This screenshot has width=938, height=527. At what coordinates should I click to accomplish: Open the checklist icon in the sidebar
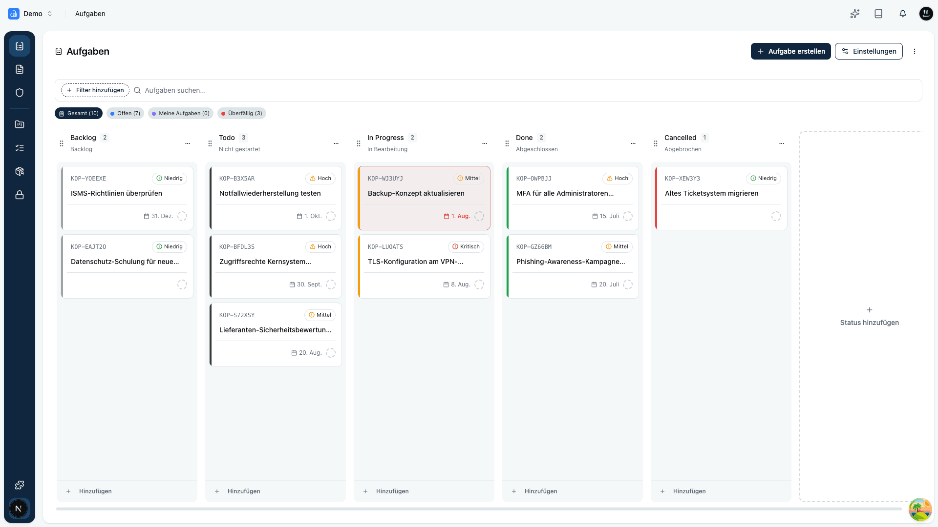[20, 148]
